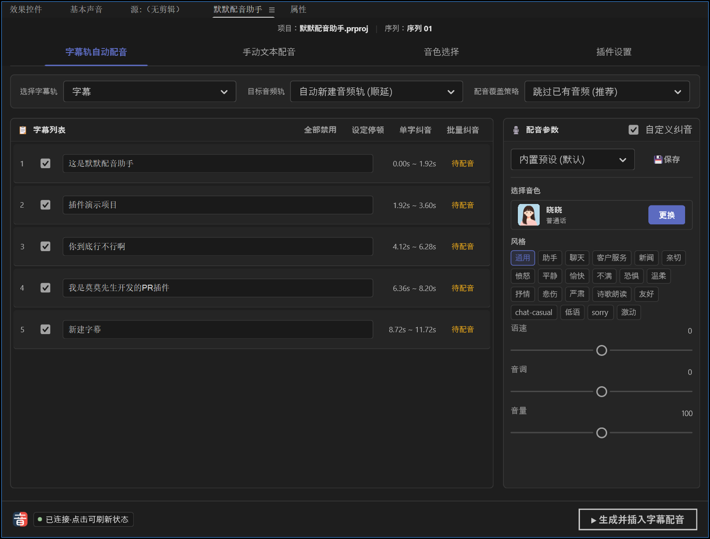Click 批量纠音 button
710x539 pixels.
pyautogui.click(x=463, y=130)
